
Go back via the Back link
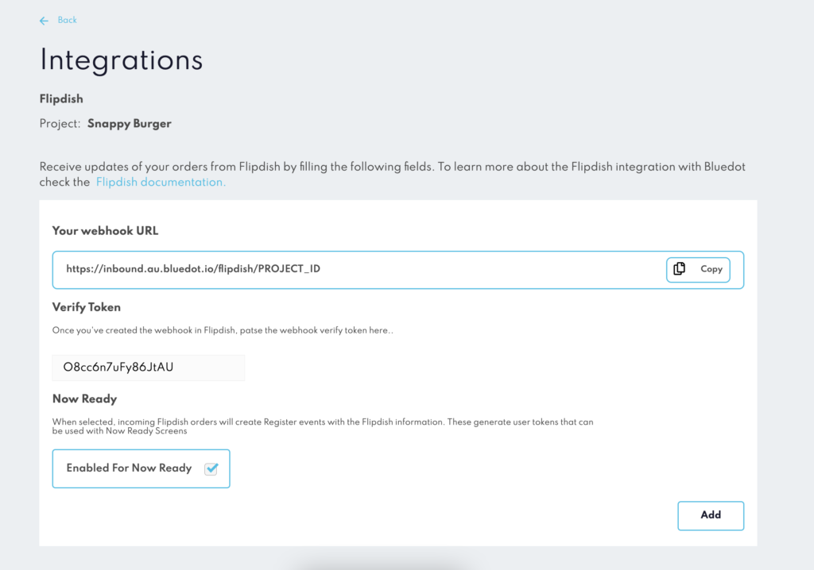click(67, 20)
